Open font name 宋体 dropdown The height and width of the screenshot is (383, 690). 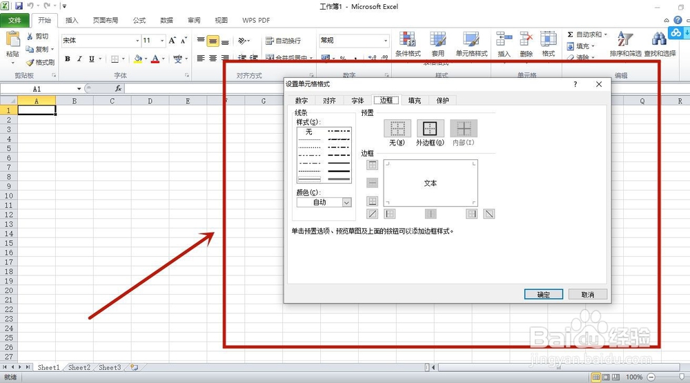click(137, 41)
